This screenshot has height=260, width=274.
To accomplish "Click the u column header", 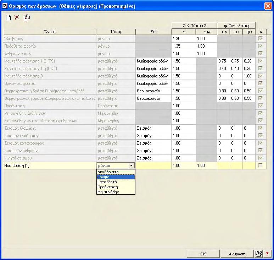I will (x=261, y=32).
